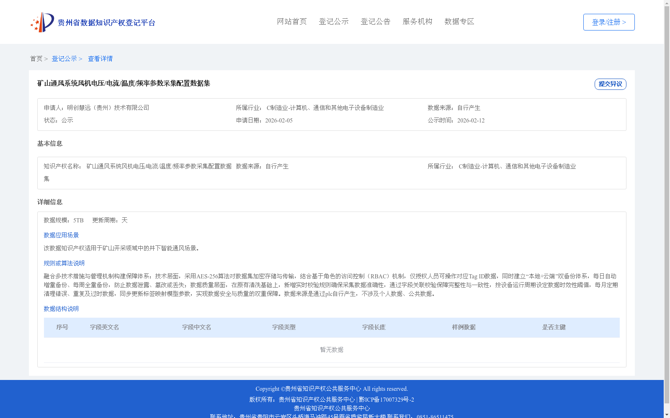This screenshot has width=670, height=418.
Task: Open the 登记公示 navigation menu
Action: (x=334, y=21)
